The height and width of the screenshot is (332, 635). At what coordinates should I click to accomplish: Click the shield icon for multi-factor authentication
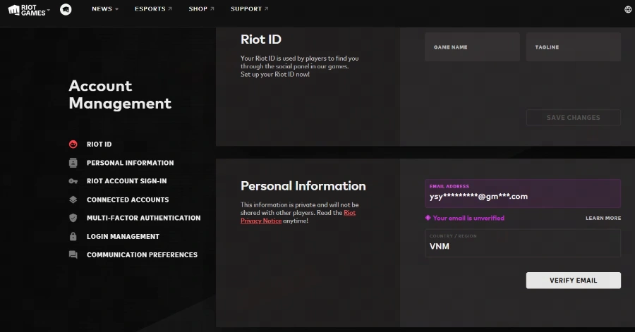tap(73, 218)
